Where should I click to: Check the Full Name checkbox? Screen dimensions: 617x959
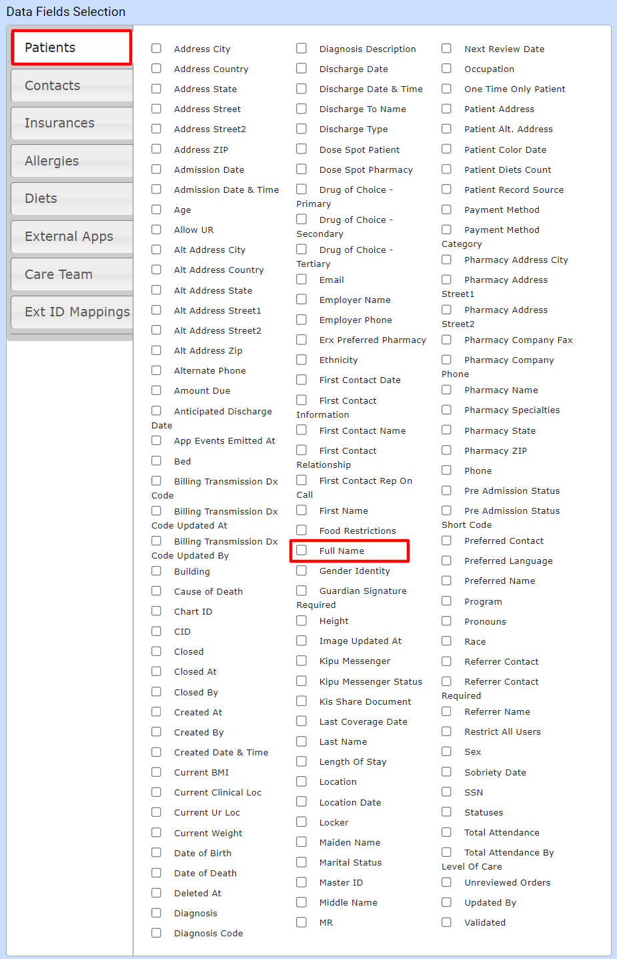pyautogui.click(x=301, y=551)
